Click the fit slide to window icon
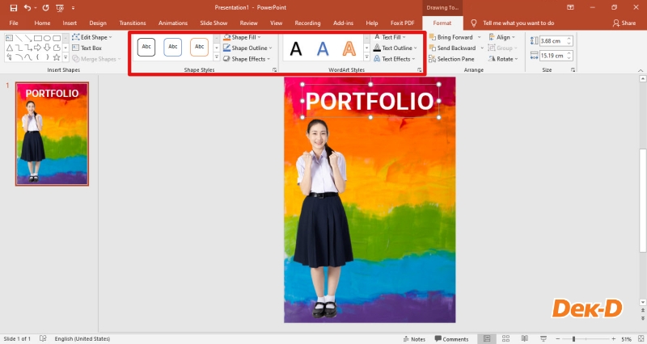 pos(640,339)
